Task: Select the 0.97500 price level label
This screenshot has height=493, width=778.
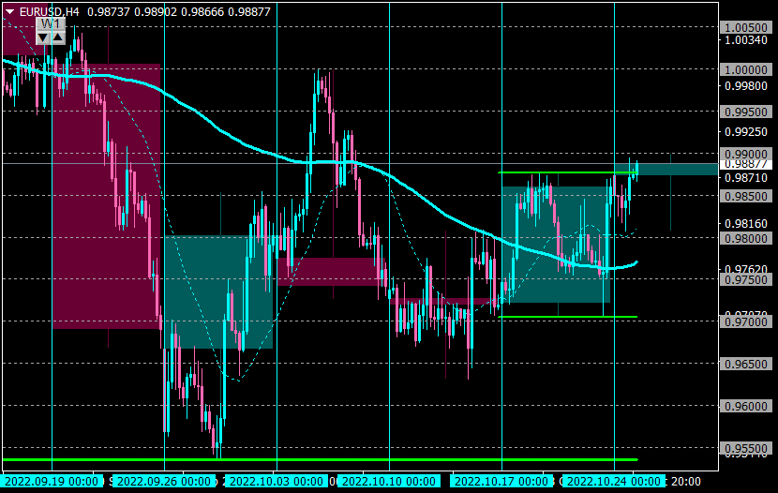Action: (746, 279)
